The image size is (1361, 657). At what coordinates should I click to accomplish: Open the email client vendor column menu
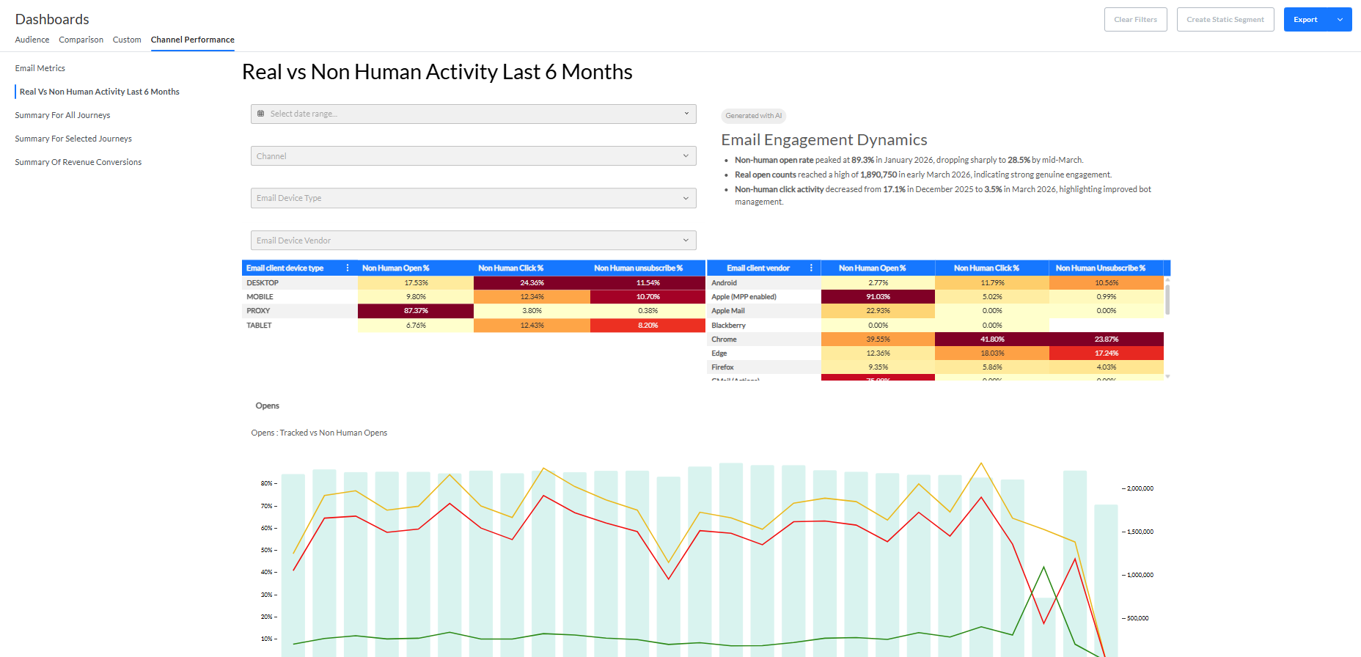[811, 268]
